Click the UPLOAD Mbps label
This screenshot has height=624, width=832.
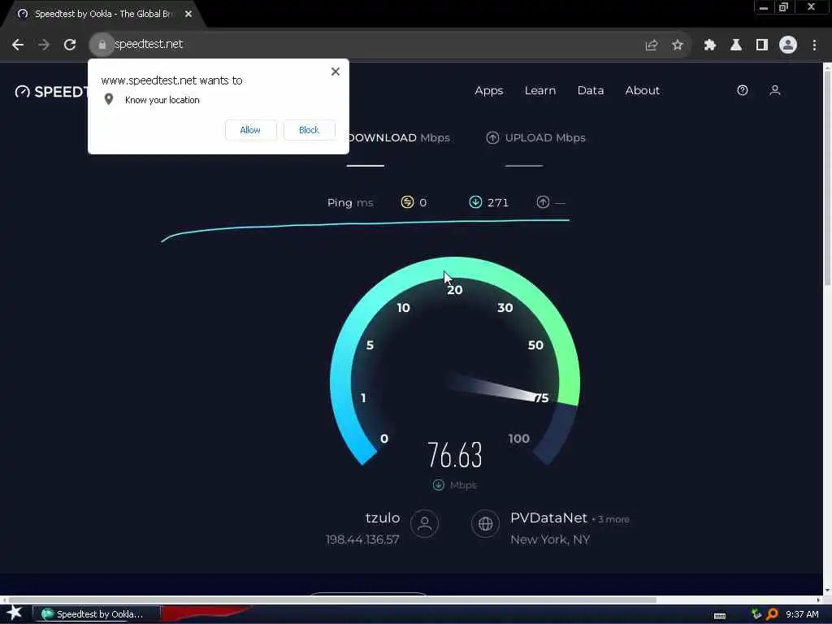coord(545,138)
